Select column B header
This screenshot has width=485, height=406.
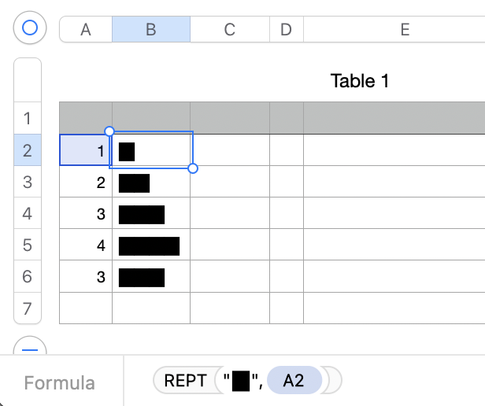click(x=150, y=30)
